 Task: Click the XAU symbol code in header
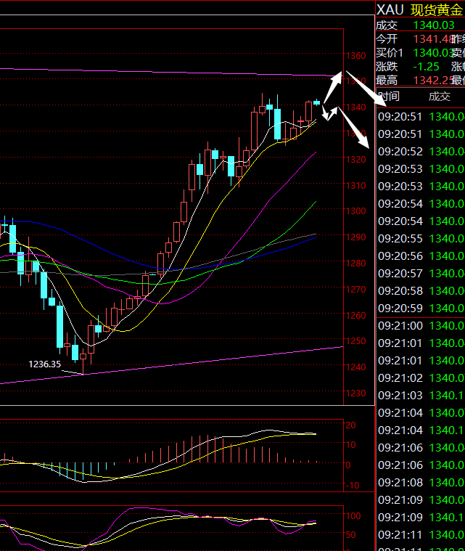pyautogui.click(x=390, y=10)
